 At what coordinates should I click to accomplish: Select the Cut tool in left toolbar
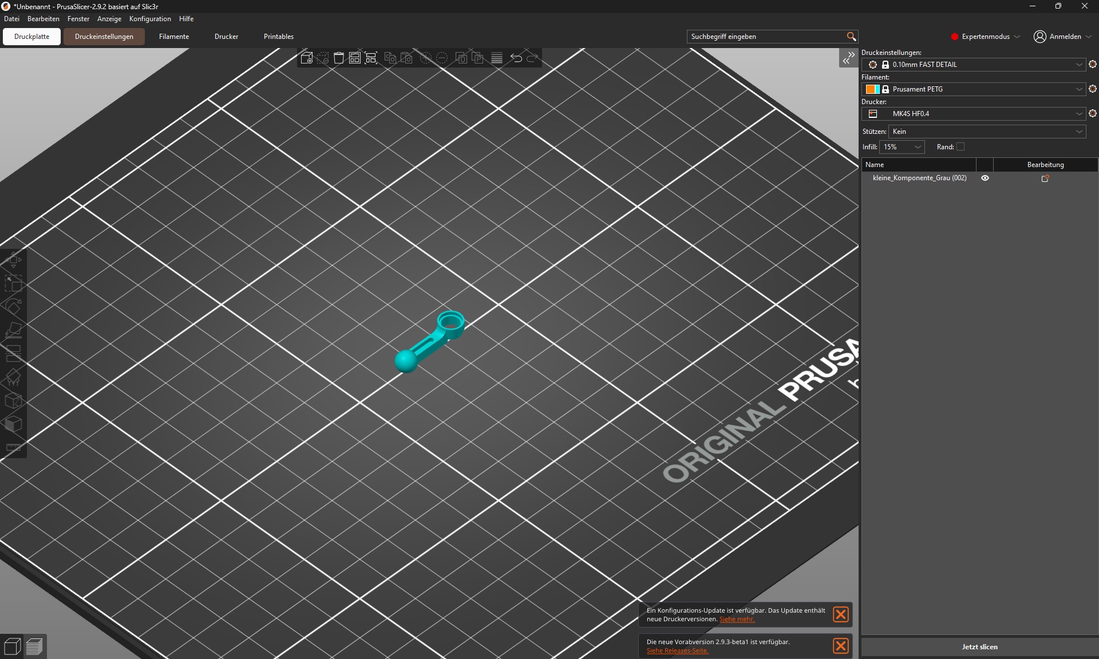(13, 354)
